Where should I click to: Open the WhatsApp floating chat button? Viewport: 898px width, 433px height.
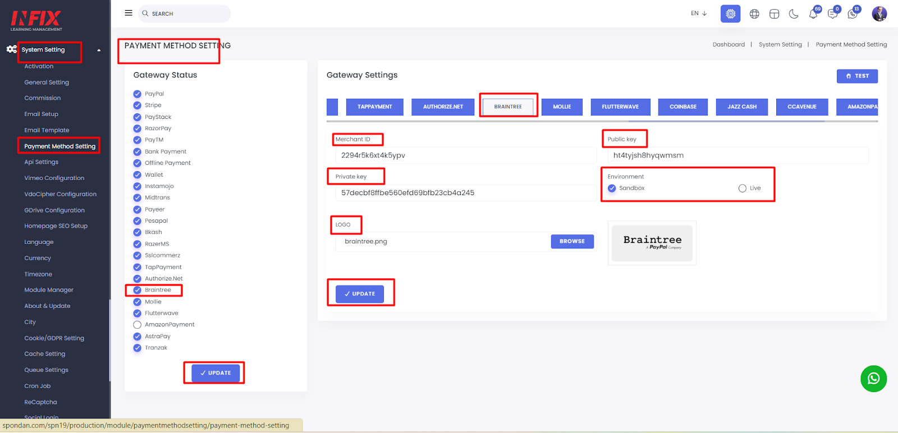coord(873,379)
